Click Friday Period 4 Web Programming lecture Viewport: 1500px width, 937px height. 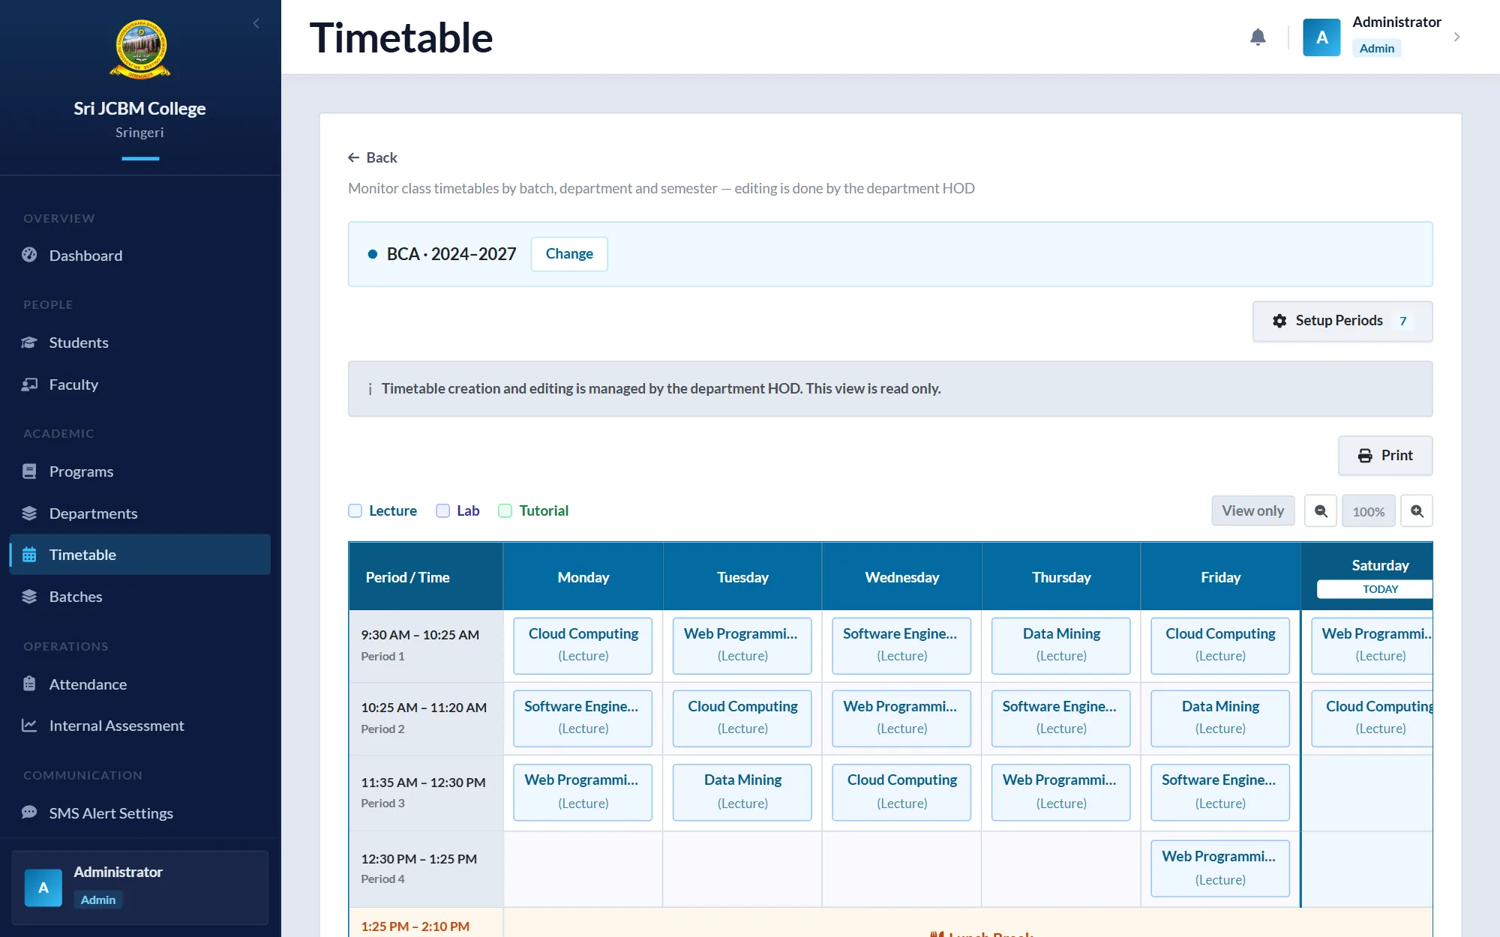coord(1220,868)
